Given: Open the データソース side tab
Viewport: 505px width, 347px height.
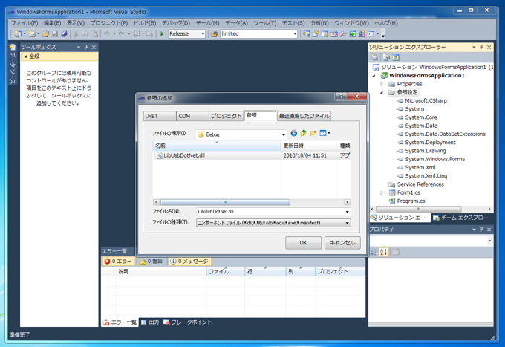Looking at the screenshot, I should point(13,64).
